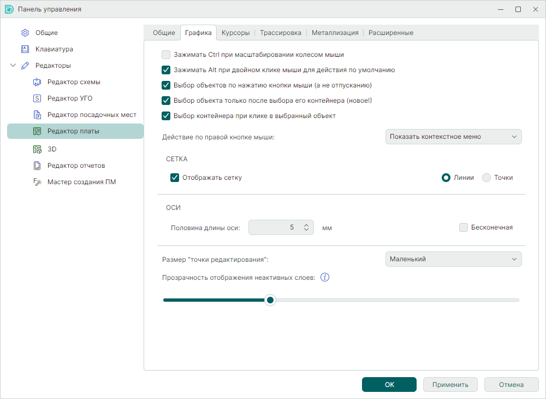Image resolution: width=546 pixels, height=399 pixels.
Task: Click the Редактор схемы icon
Action: point(37,82)
